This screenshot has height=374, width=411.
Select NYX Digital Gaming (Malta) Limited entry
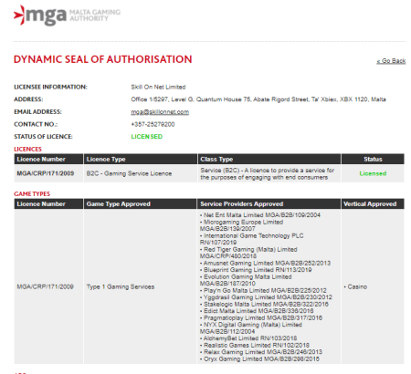[251, 328]
